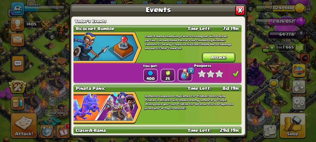Tap the Ricochet Rumble progress stars
316x142 pixels.
pyautogui.click(x=210, y=74)
